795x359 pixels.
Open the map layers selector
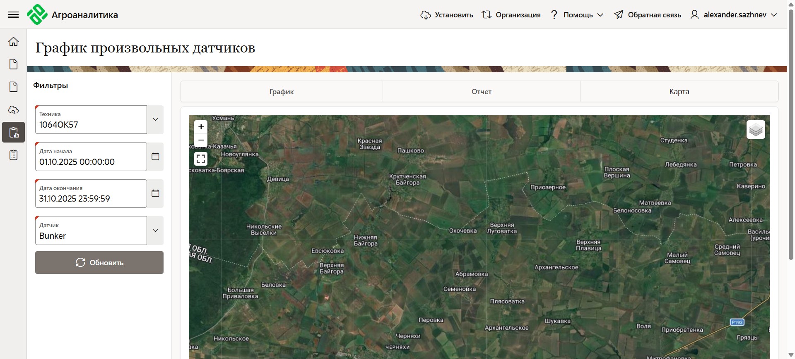point(755,130)
